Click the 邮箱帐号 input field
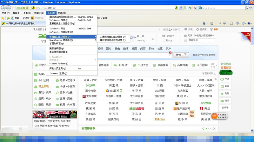The image size is (254, 142). pyautogui.click(x=202, y=40)
